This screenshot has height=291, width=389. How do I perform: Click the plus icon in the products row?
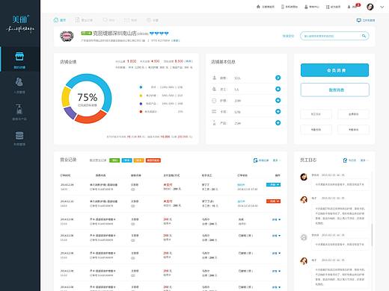click(278, 122)
